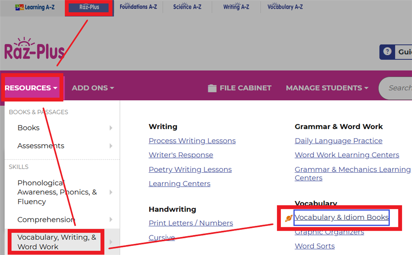Expand the Phonological Awareness submenu arrow
This screenshot has height=255, width=412.
tap(111, 192)
